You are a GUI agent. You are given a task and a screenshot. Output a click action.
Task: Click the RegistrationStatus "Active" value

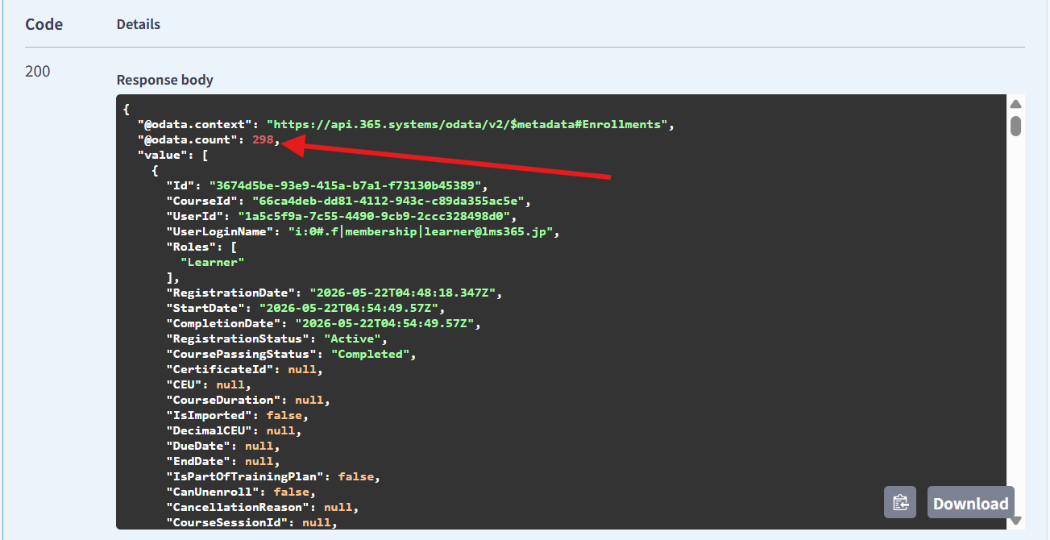coord(355,339)
